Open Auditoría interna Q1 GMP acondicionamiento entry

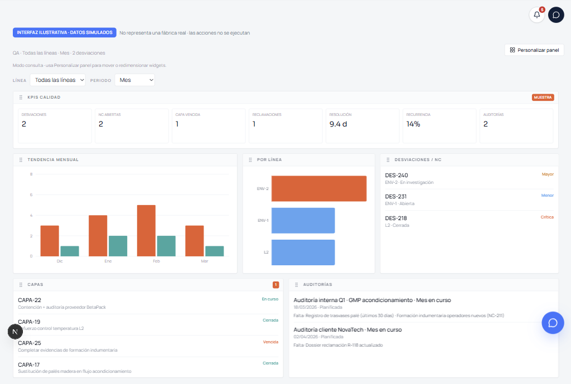click(424, 308)
